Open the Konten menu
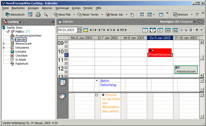This screenshot has width=206, height=126. tap(76, 8)
